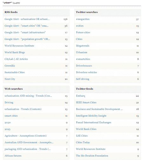Image resolution: width=144 pixels, height=161 pixels.
Task: Open the #smartcities Twitter search
Action: coord(83,59)
